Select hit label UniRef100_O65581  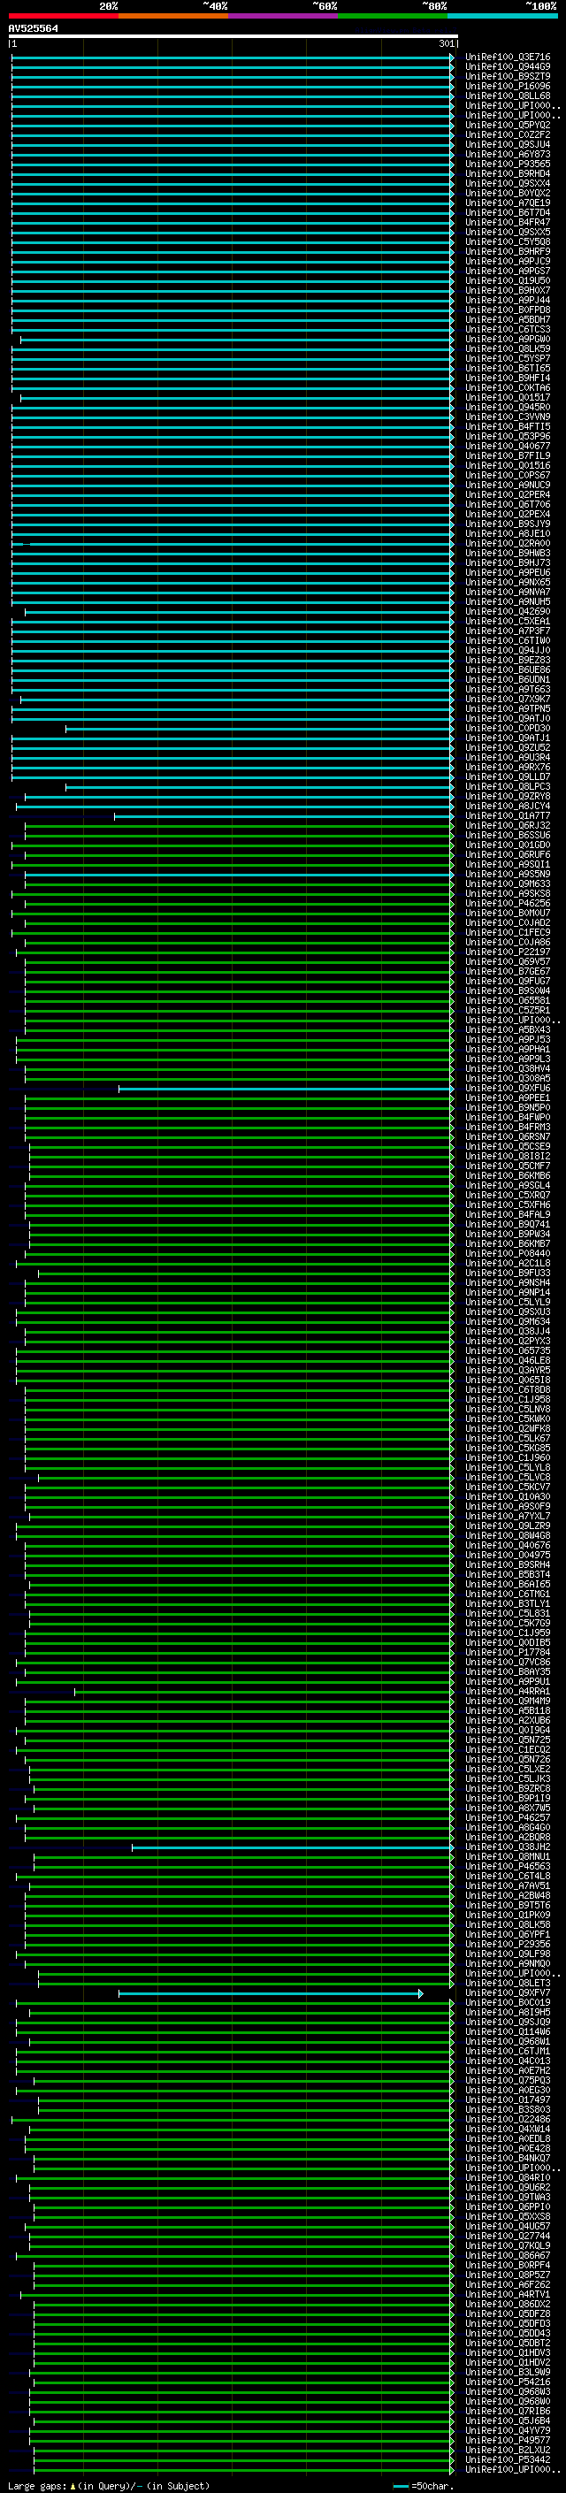[508, 1001]
